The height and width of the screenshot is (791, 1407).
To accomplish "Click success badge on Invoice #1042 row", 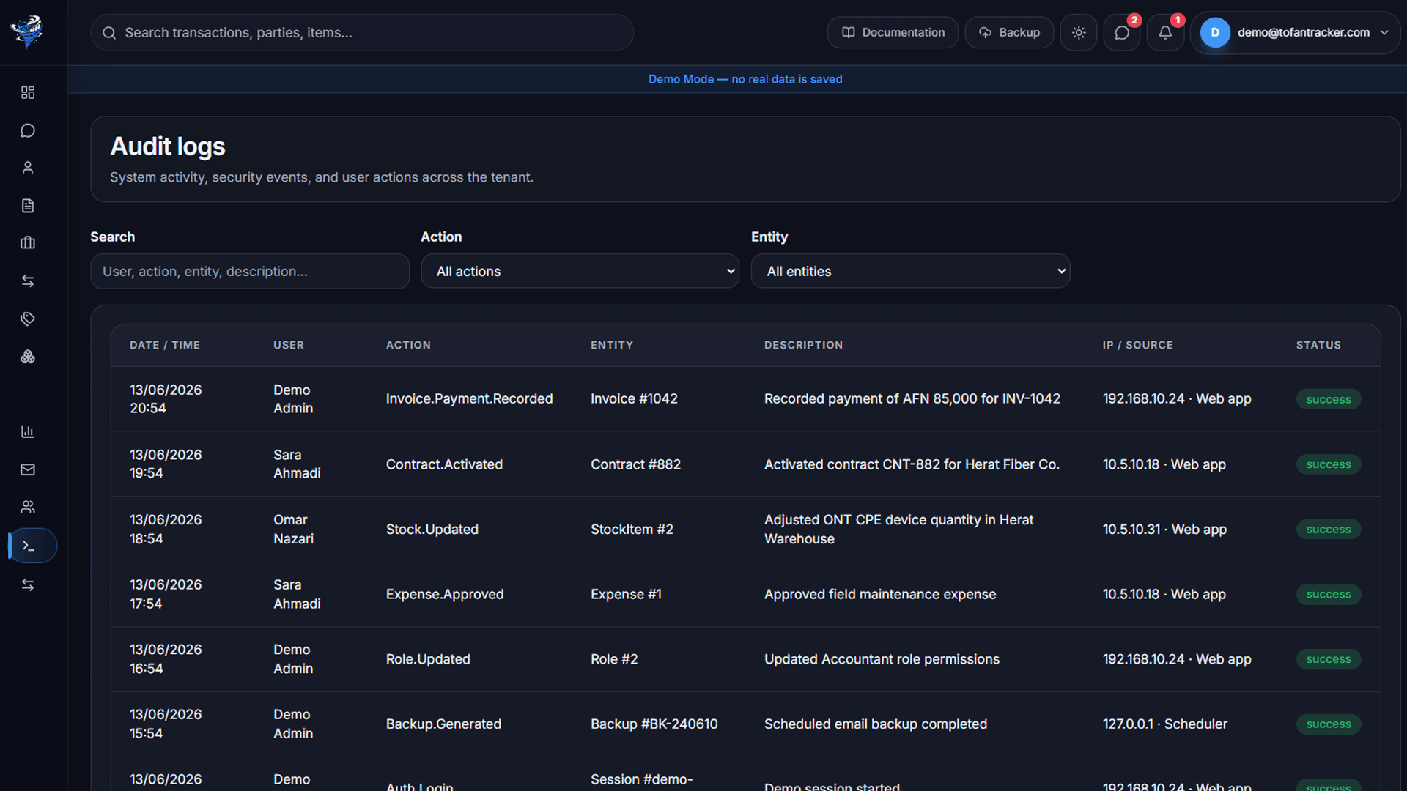I will coord(1328,399).
